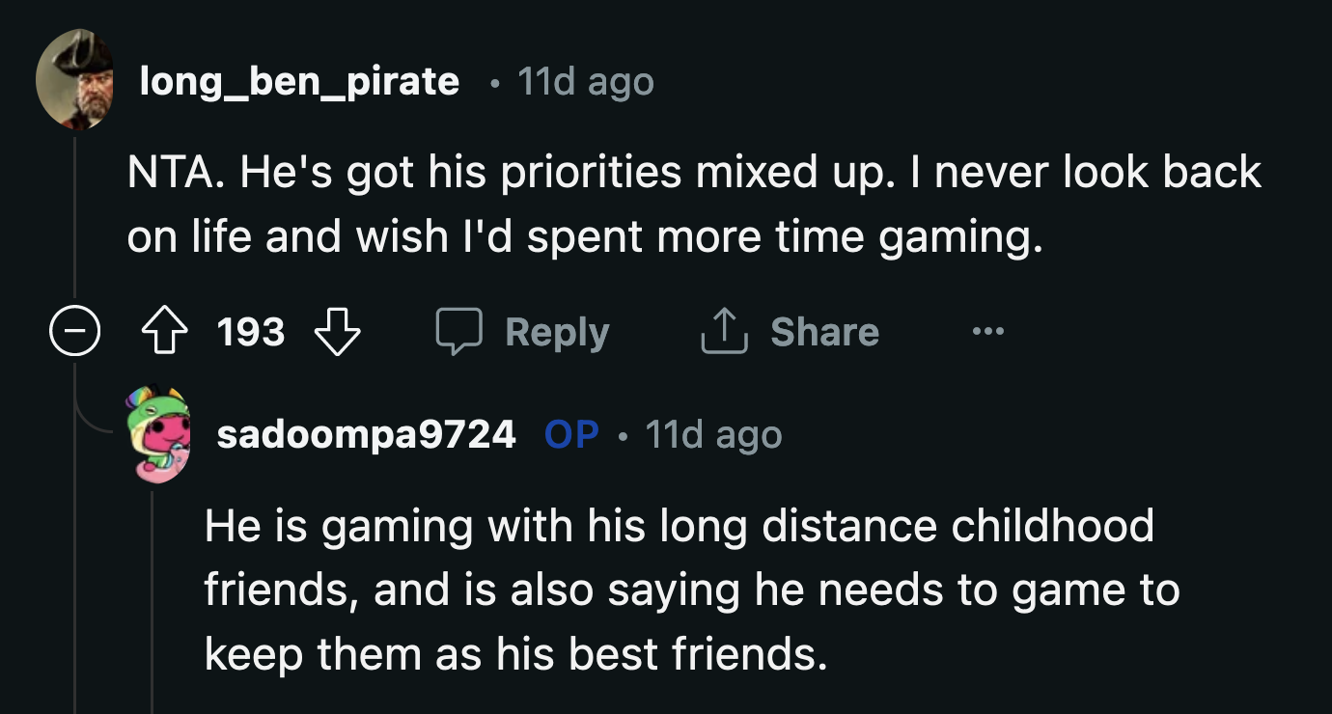1332x714 pixels.
Task: Click the Reply button text label
Action: [x=556, y=331]
